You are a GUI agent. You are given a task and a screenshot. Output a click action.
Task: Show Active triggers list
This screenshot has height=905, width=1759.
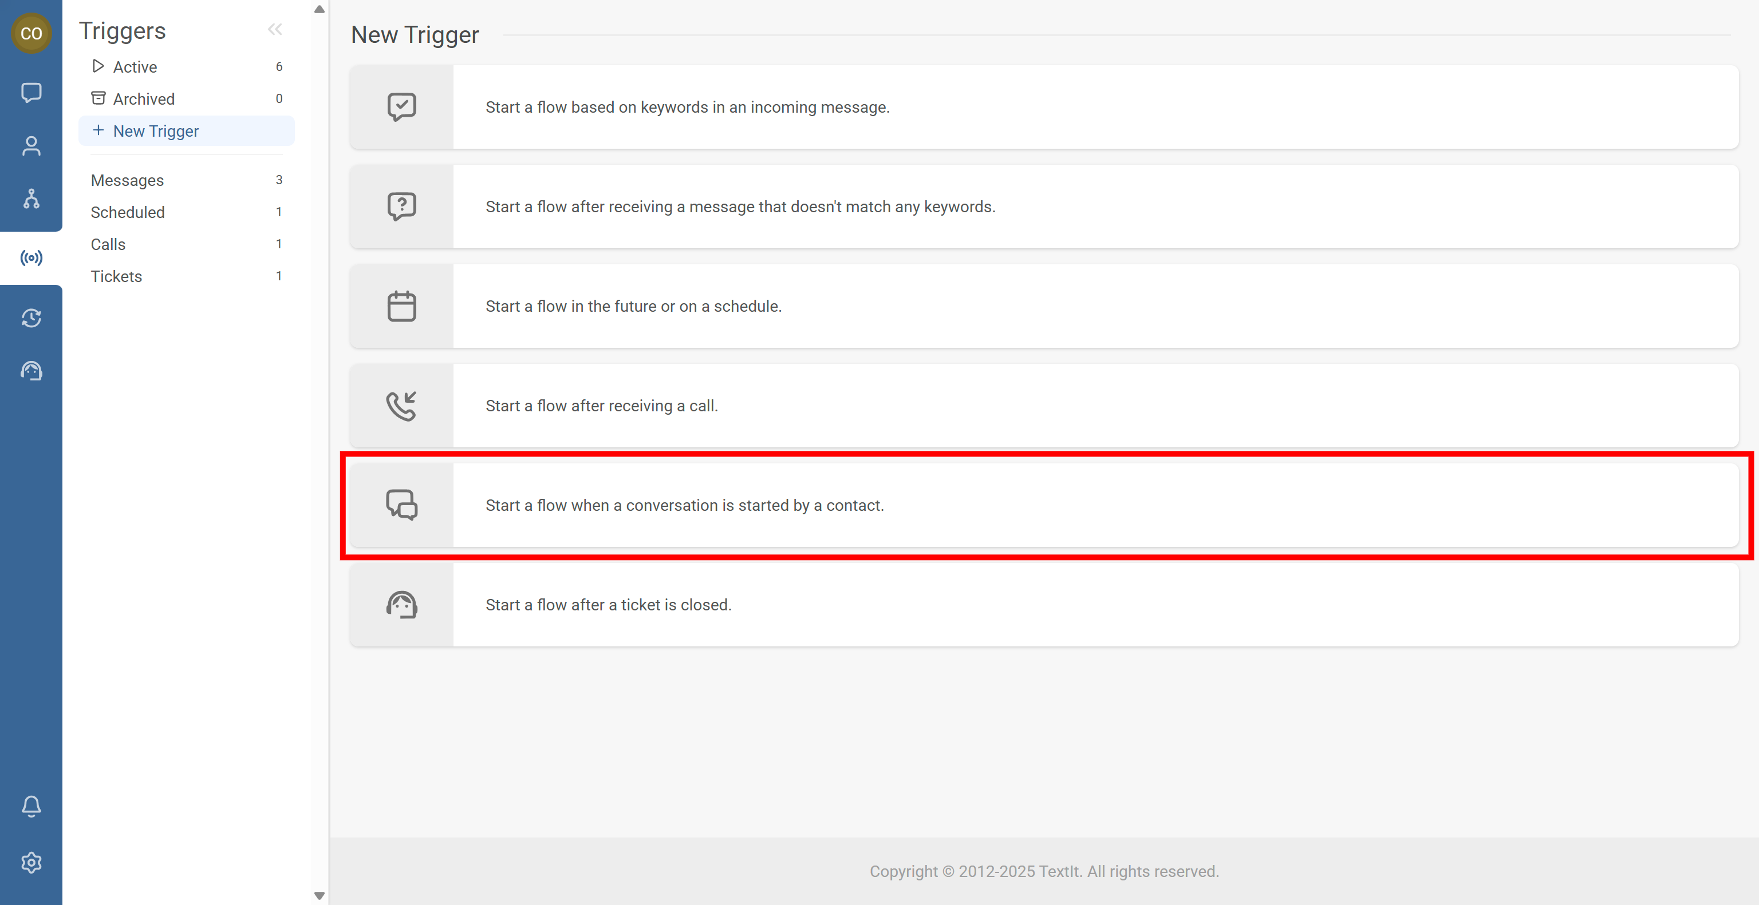coord(135,67)
